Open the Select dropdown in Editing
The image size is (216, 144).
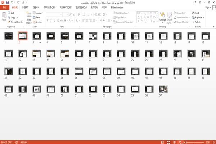[197, 22]
